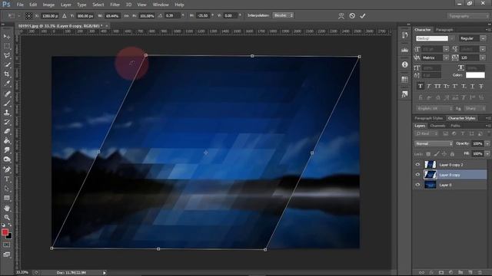Select the Zoom tool
492x276 pixels.
pos(7,217)
